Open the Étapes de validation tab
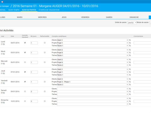 tap(49, 10)
